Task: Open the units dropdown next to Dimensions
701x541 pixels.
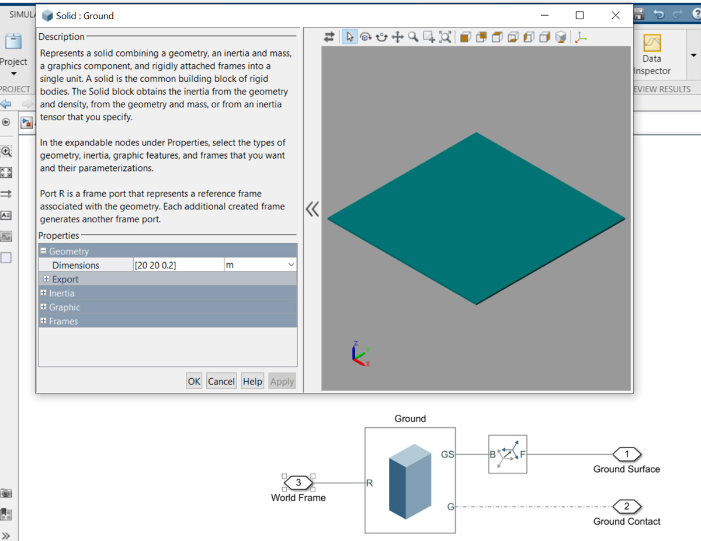Action: (x=291, y=264)
